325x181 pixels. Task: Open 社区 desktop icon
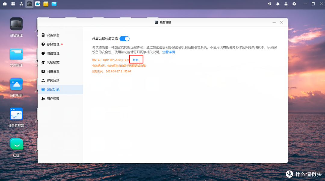click(x=16, y=148)
